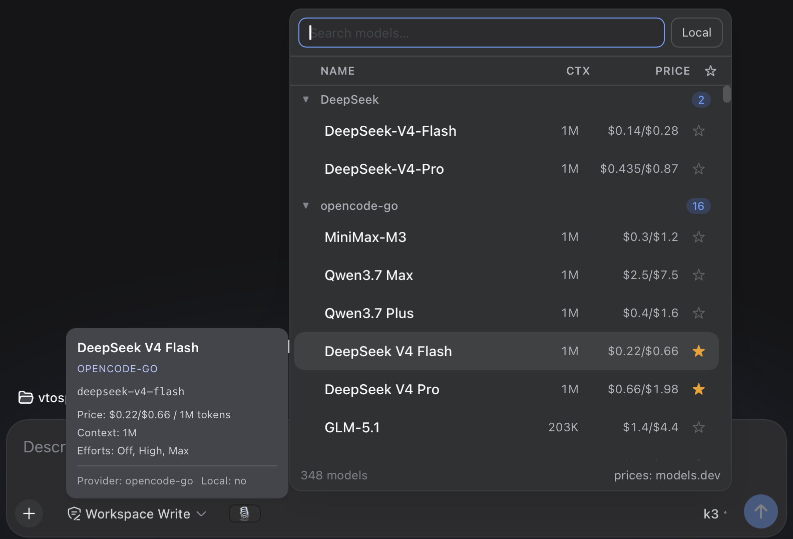
Task: Favorite the MiniMax-M3 model
Action: pos(698,237)
